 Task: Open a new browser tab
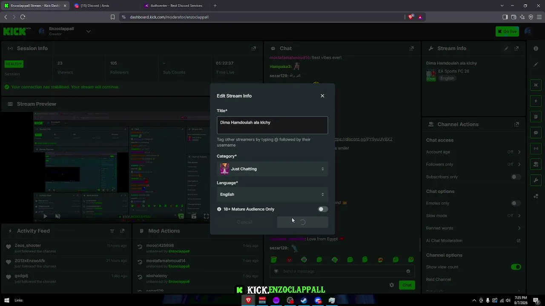[215, 6]
